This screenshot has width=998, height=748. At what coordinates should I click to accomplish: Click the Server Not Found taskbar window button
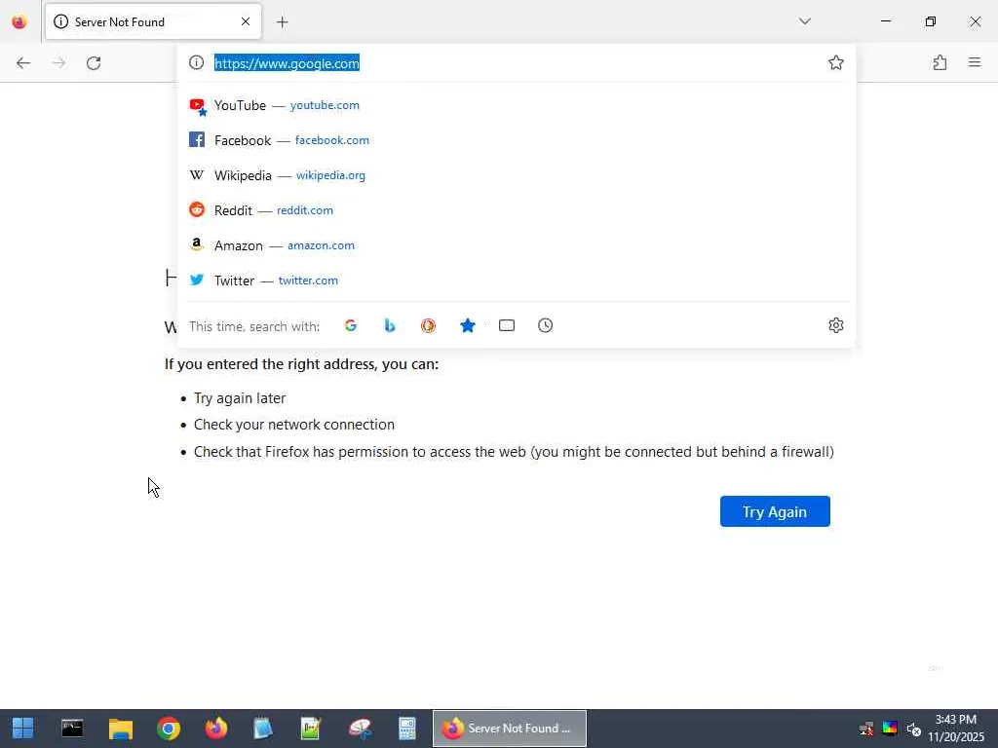click(509, 729)
